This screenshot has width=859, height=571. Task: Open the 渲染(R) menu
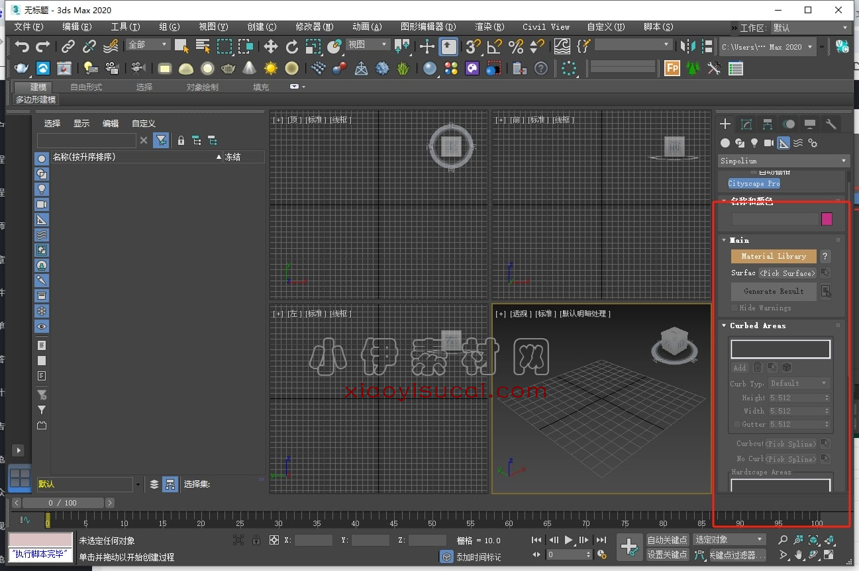tap(489, 27)
